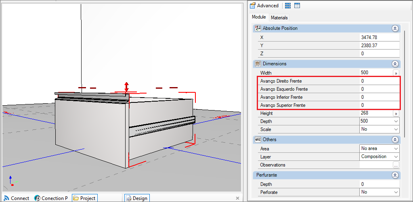The image size is (413, 202).
Task: Click the Height value 268 field
Action: (376, 113)
